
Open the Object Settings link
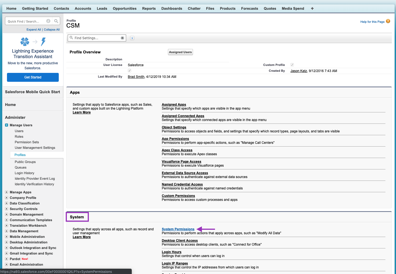coord(174,127)
